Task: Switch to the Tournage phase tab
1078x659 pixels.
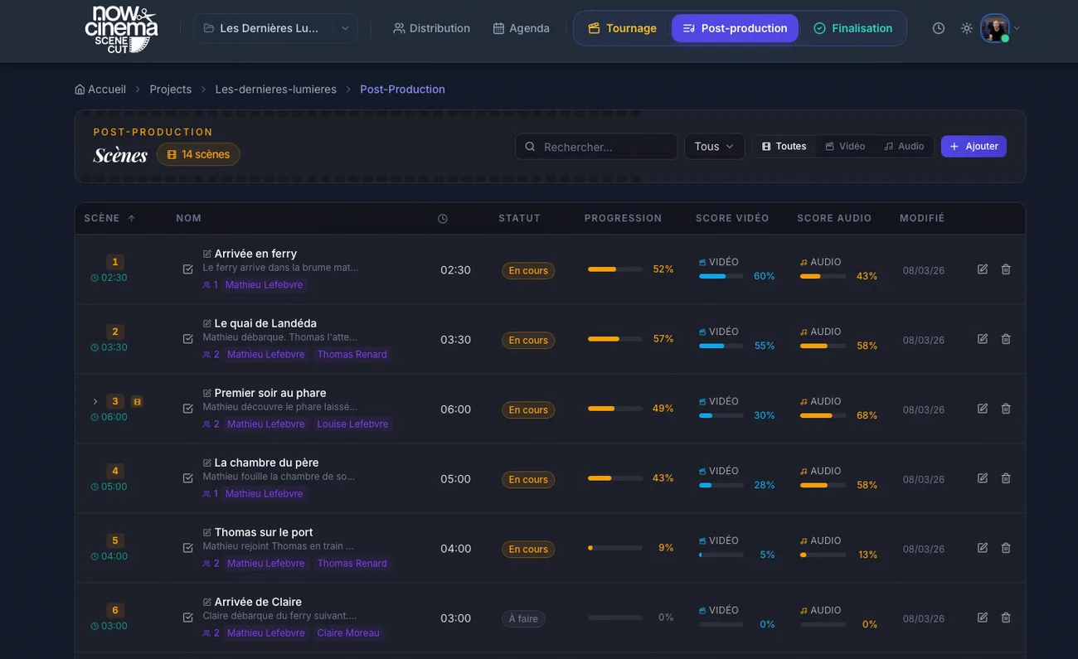Action: (x=622, y=28)
